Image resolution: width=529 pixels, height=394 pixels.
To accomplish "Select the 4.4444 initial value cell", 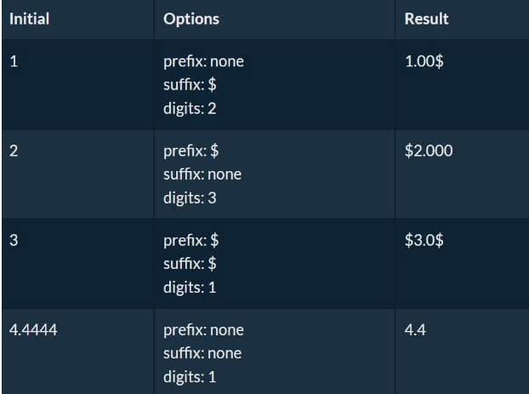I will click(77, 351).
